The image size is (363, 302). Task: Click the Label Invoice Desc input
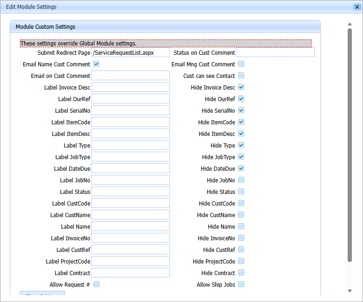pyautogui.click(x=130, y=87)
